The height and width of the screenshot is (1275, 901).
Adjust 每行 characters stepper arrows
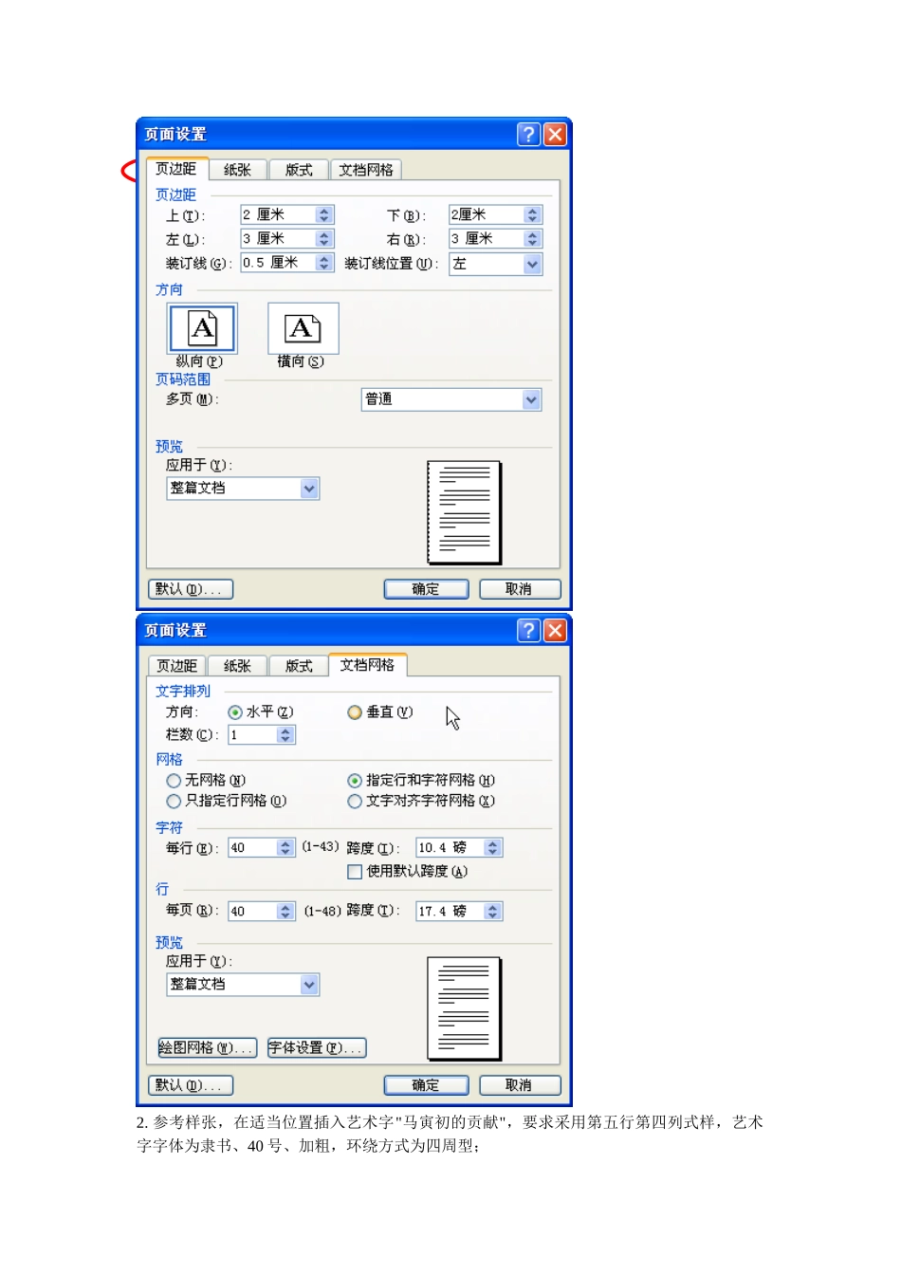[285, 848]
